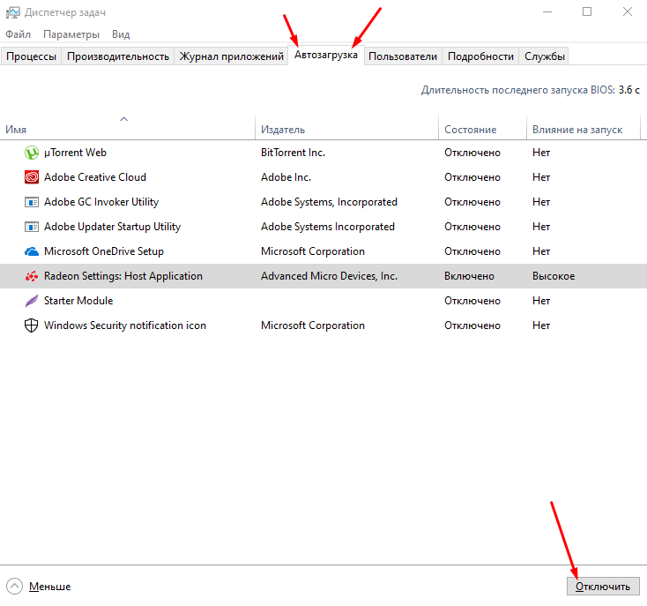Sort by the Издатель column header
This screenshot has width=647, height=606.
pyautogui.click(x=346, y=130)
